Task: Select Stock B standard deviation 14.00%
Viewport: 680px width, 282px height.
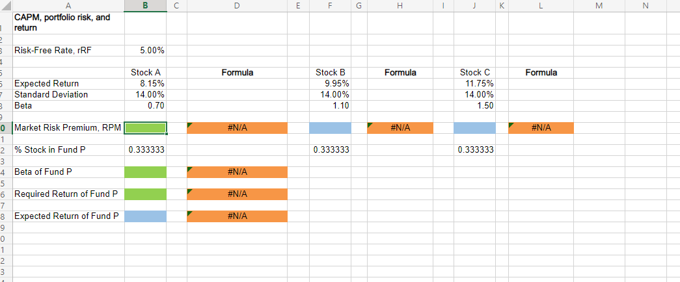Action: tap(330, 94)
